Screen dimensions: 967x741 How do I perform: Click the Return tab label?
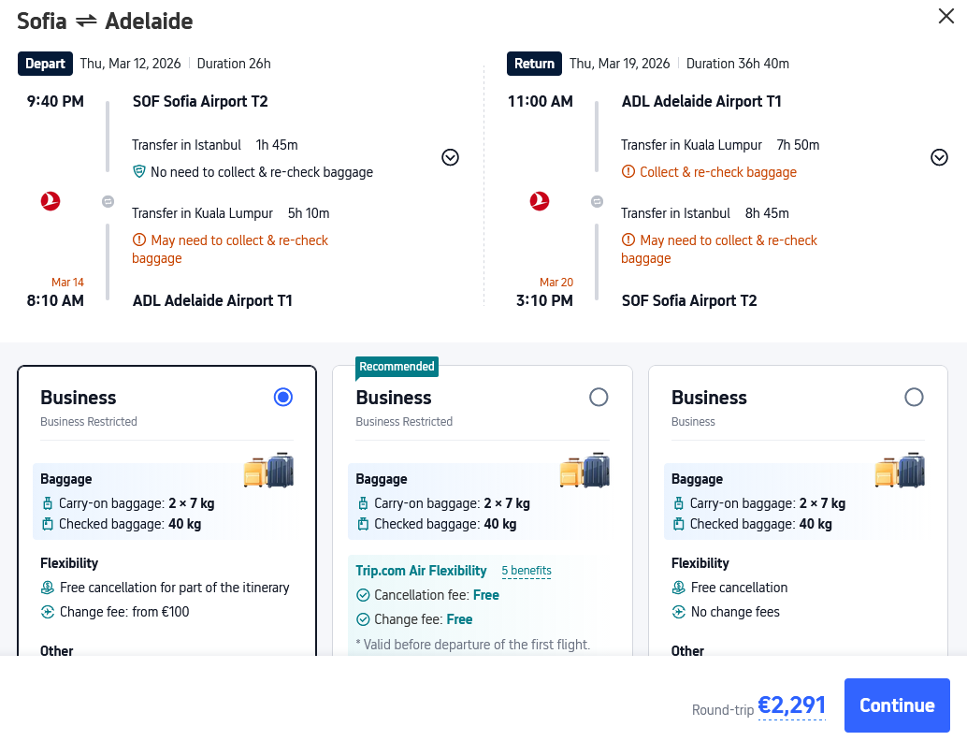click(x=534, y=64)
